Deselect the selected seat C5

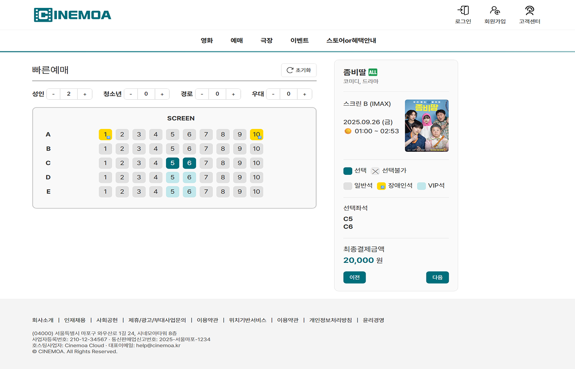[172, 163]
